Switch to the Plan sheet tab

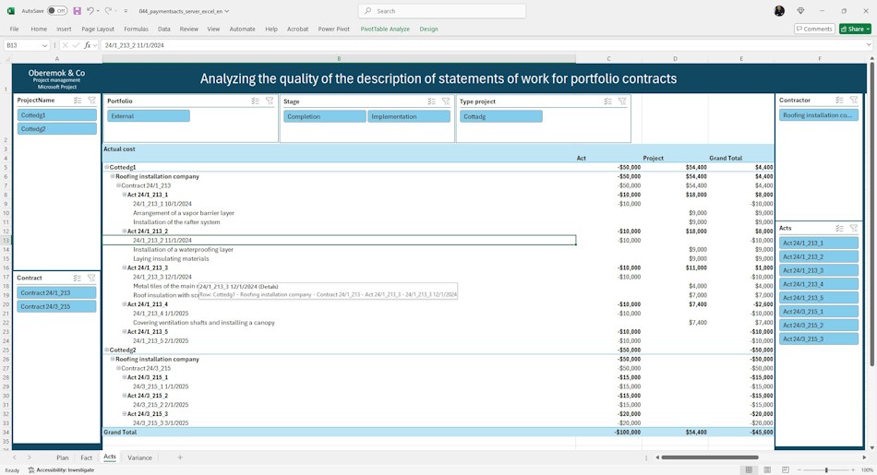[x=63, y=457]
